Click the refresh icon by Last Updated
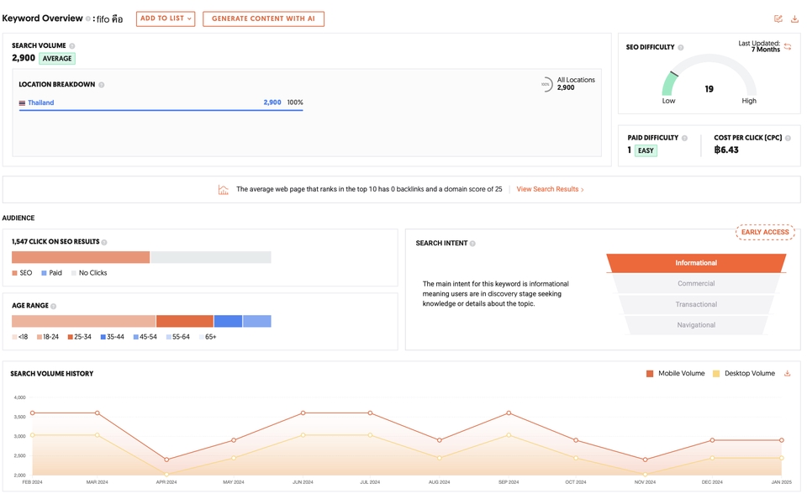 [x=788, y=47]
